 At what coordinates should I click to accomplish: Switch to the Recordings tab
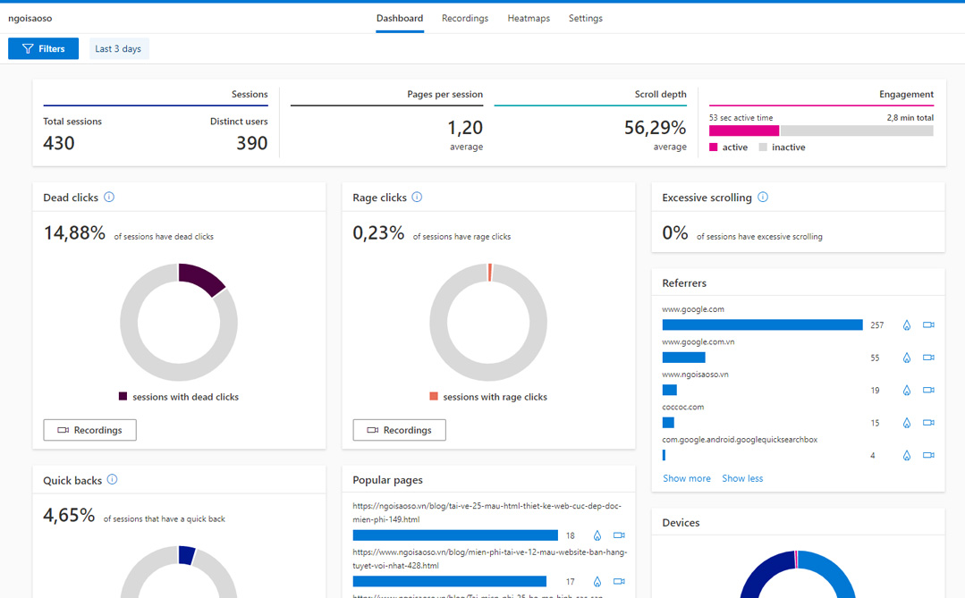point(465,18)
